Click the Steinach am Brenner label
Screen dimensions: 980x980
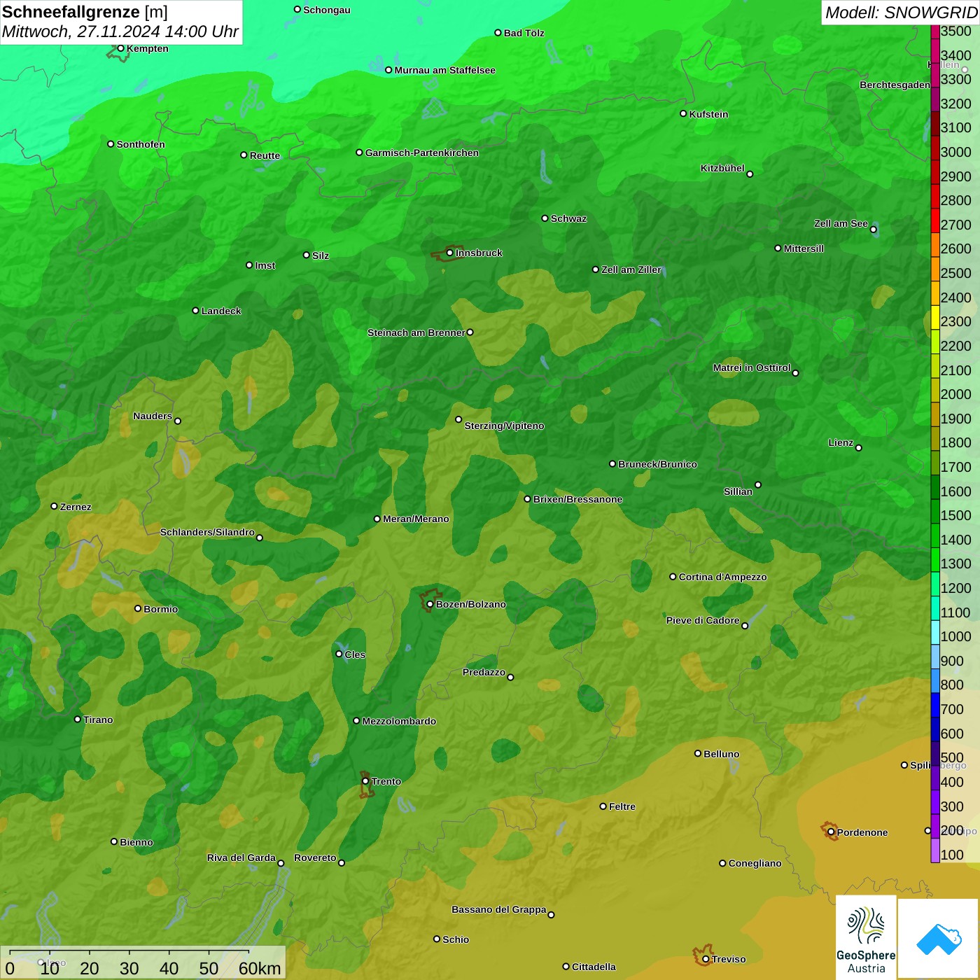click(416, 332)
